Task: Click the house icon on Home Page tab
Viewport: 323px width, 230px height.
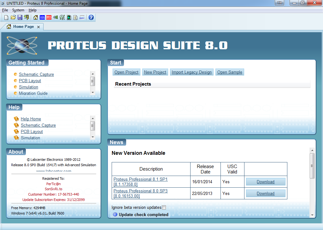Action: (x=9, y=27)
